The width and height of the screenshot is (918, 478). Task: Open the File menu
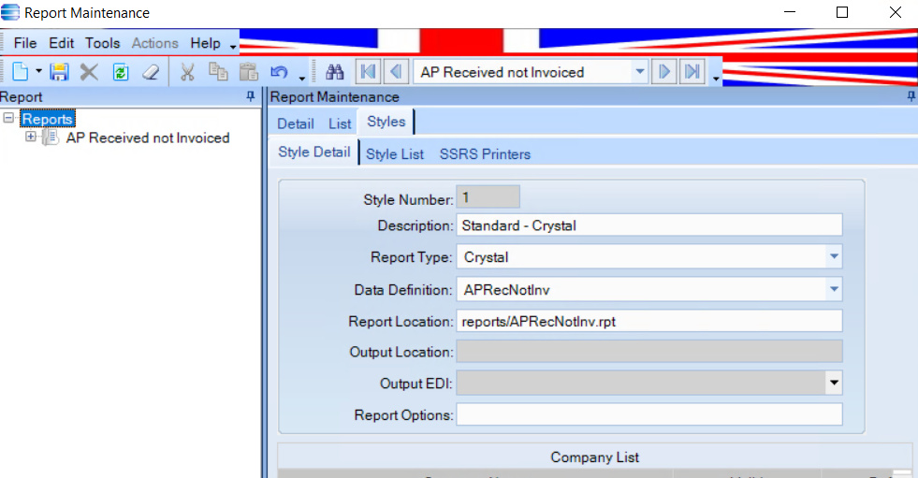pos(25,43)
